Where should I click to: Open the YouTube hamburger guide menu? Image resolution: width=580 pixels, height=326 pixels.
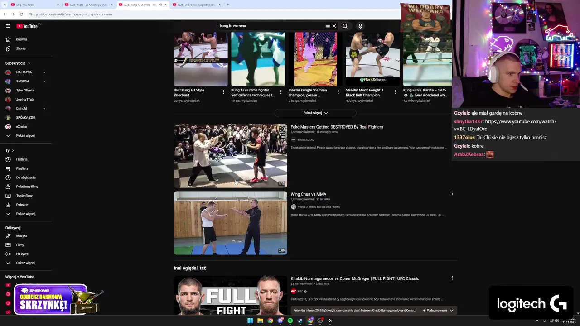(8, 26)
